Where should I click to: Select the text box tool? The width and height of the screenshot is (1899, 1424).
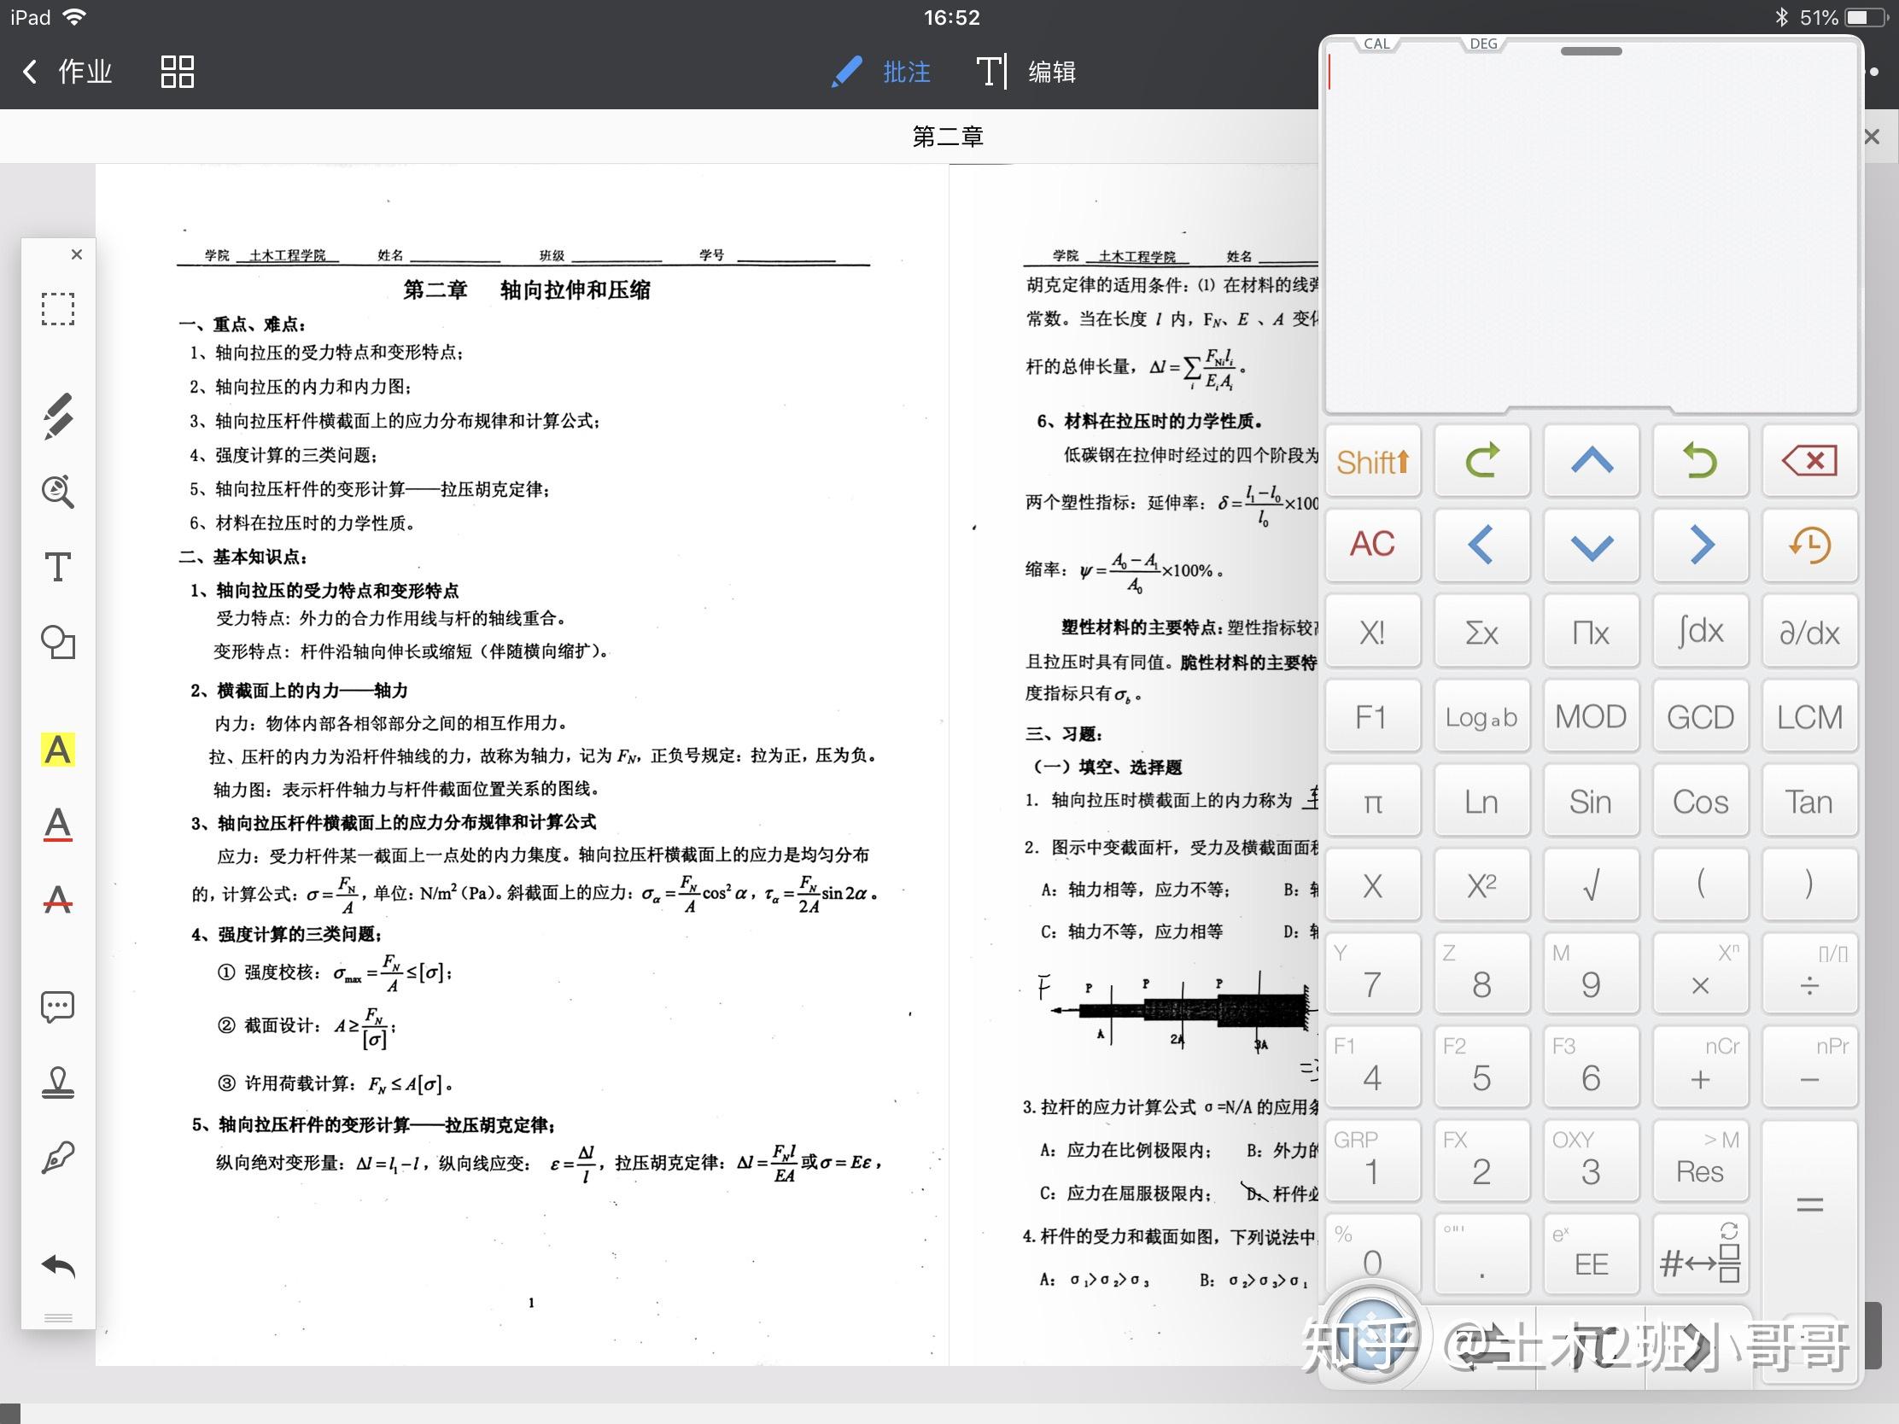57,567
